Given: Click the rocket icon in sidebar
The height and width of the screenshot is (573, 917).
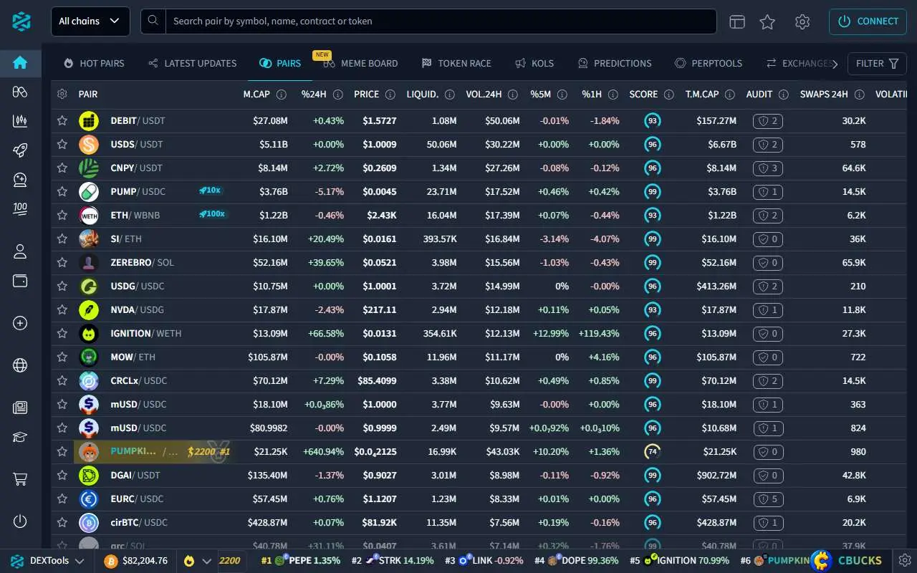Looking at the screenshot, I should (20, 150).
